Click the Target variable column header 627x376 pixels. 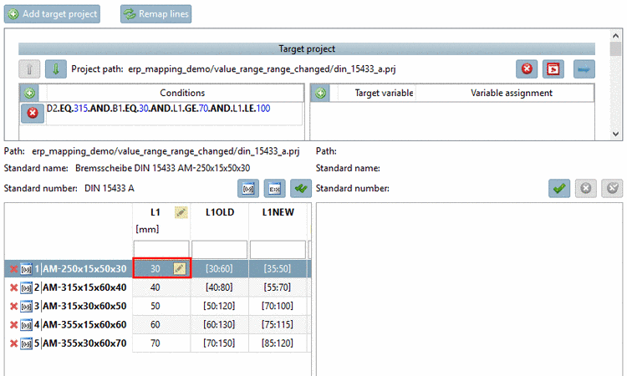(384, 93)
